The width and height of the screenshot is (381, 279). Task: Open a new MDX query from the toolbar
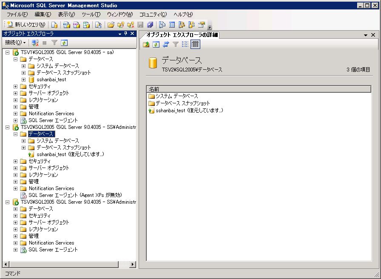pyautogui.click(x=67, y=25)
